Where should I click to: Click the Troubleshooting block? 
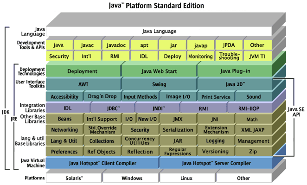[229, 56]
